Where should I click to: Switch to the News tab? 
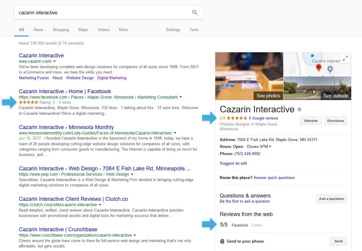38,30
